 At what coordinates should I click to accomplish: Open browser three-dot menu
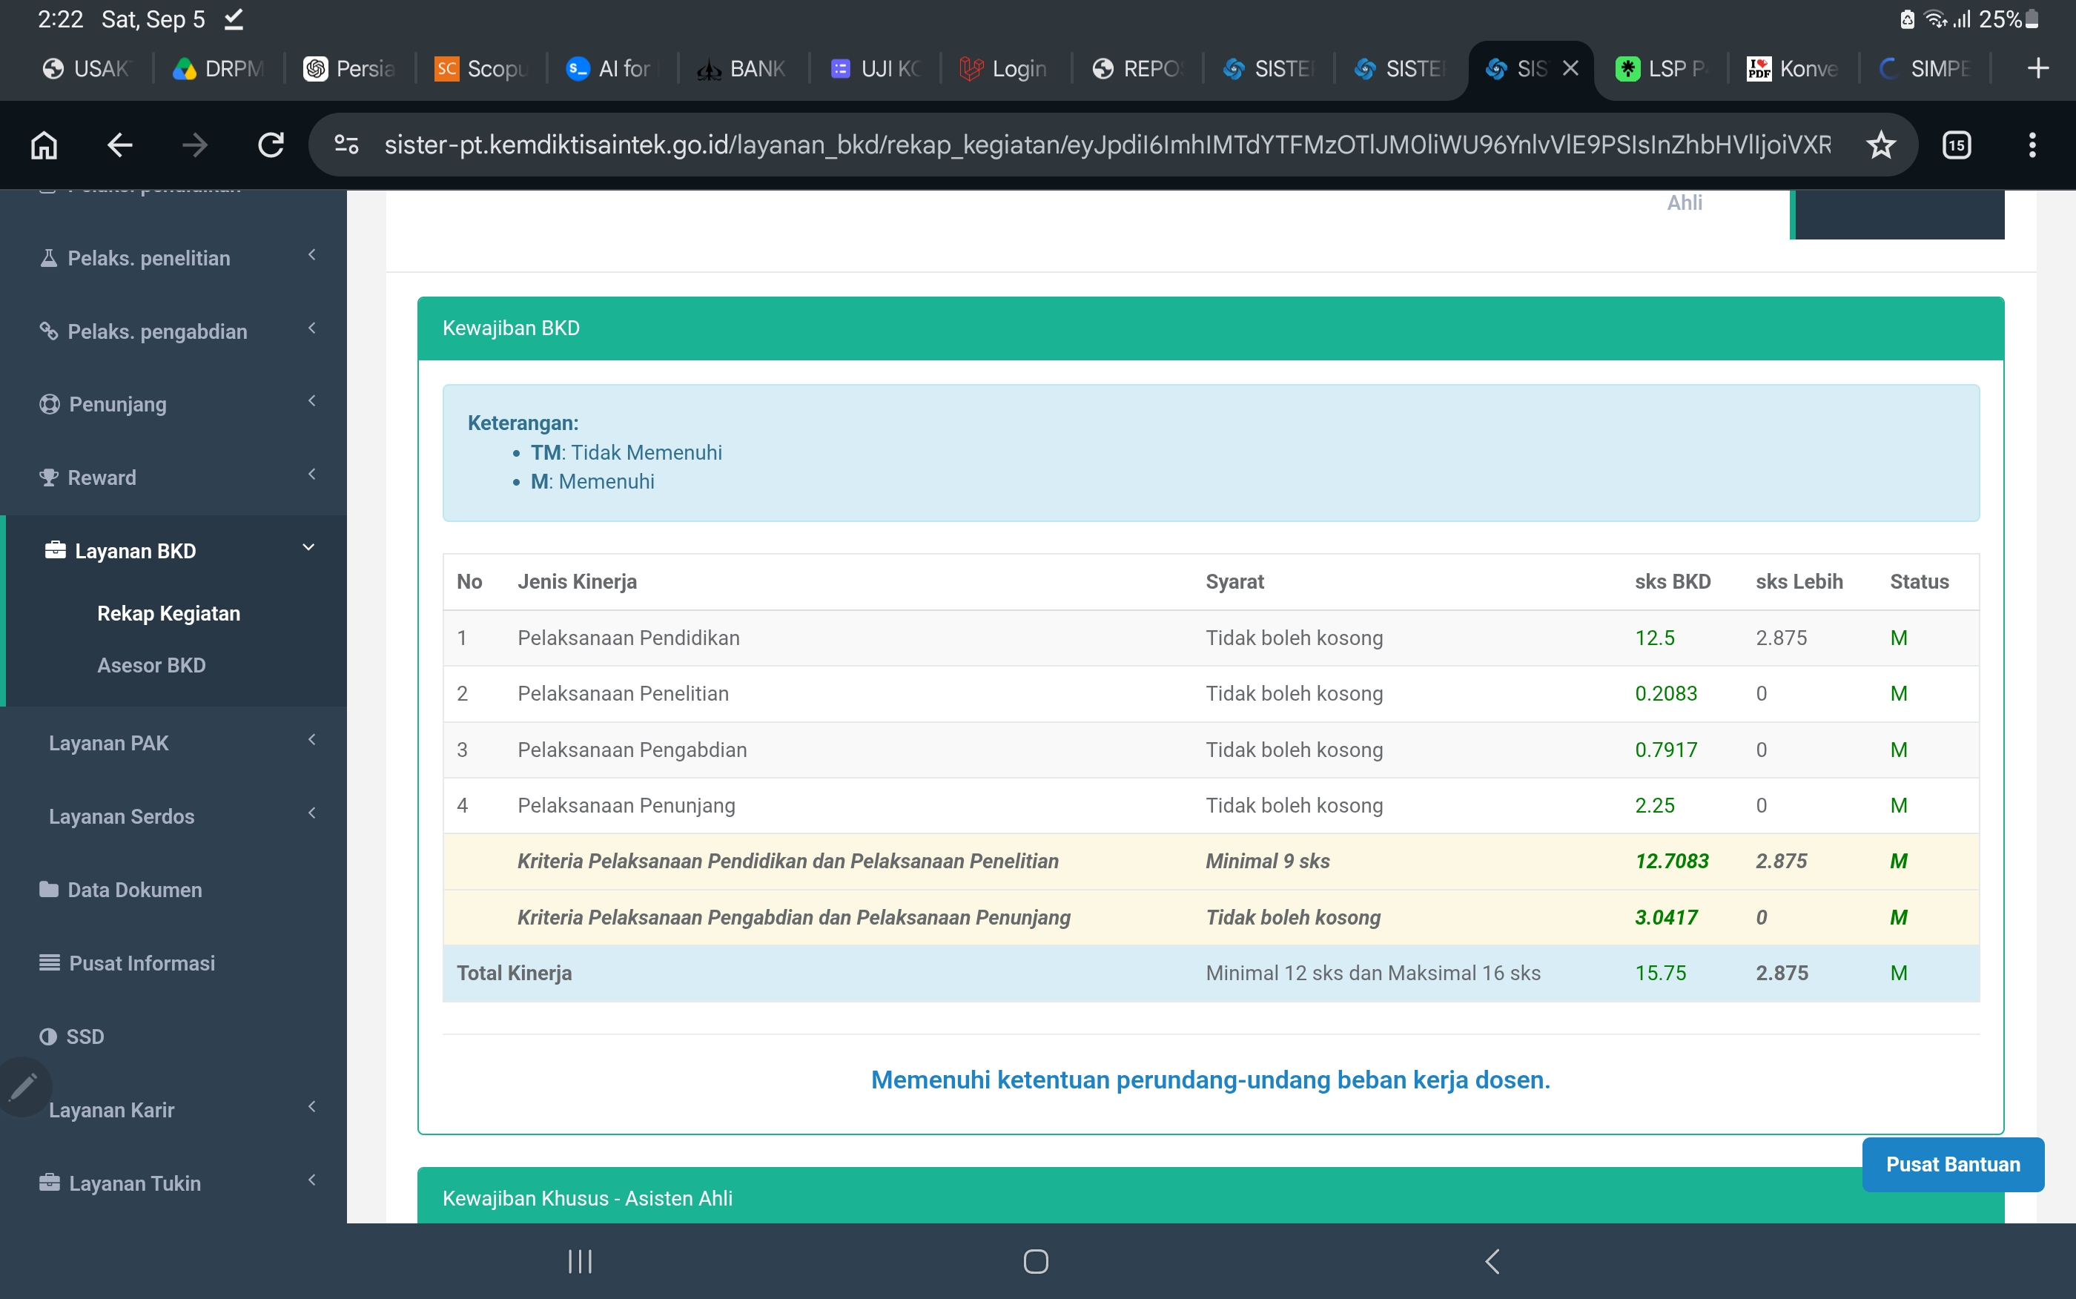point(2032,145)
